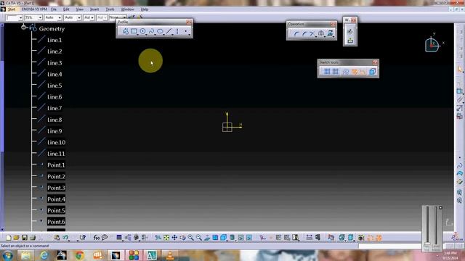465x261 pixels.
Task: Toggle Construction/Standard Element mode
Action: (x=346, y=72)
